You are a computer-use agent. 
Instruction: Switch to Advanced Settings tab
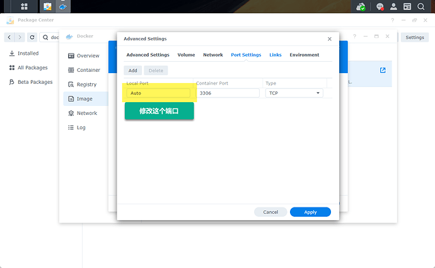pyautogui.click(x=148, y=55)
